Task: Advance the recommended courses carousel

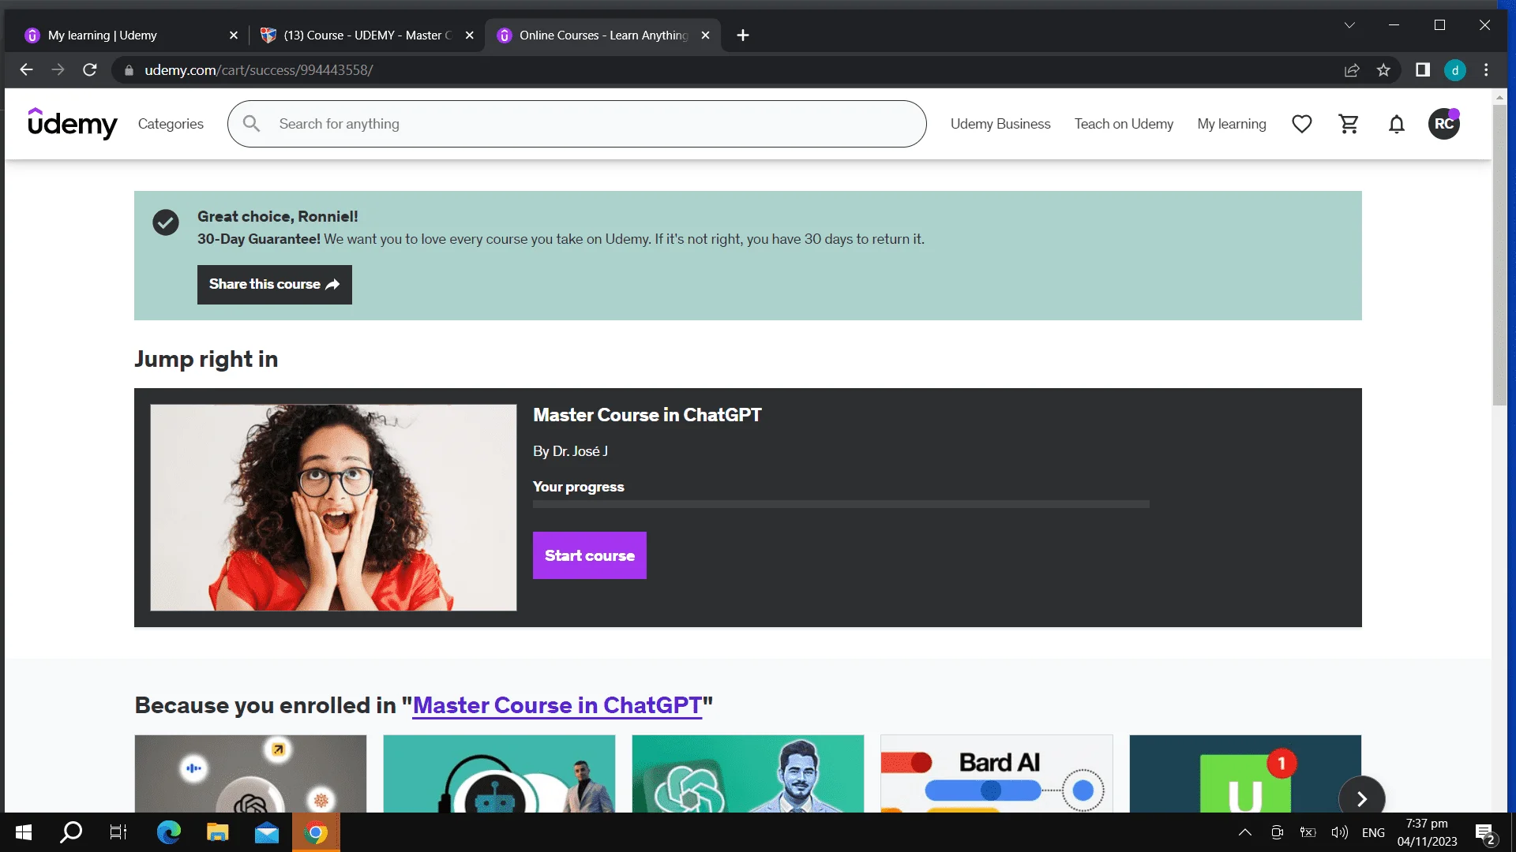Action: (1362, 798)
